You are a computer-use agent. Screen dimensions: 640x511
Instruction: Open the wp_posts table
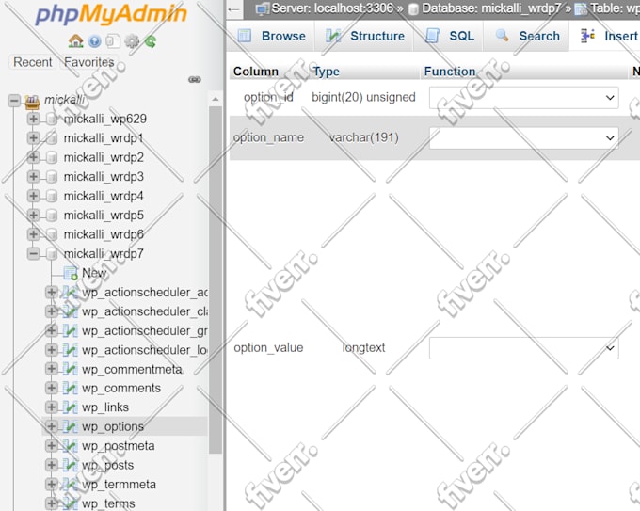107,465
